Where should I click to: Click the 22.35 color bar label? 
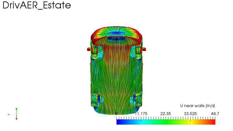tap(165, 114)
